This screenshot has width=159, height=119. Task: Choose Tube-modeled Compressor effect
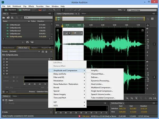click(105, 98)
